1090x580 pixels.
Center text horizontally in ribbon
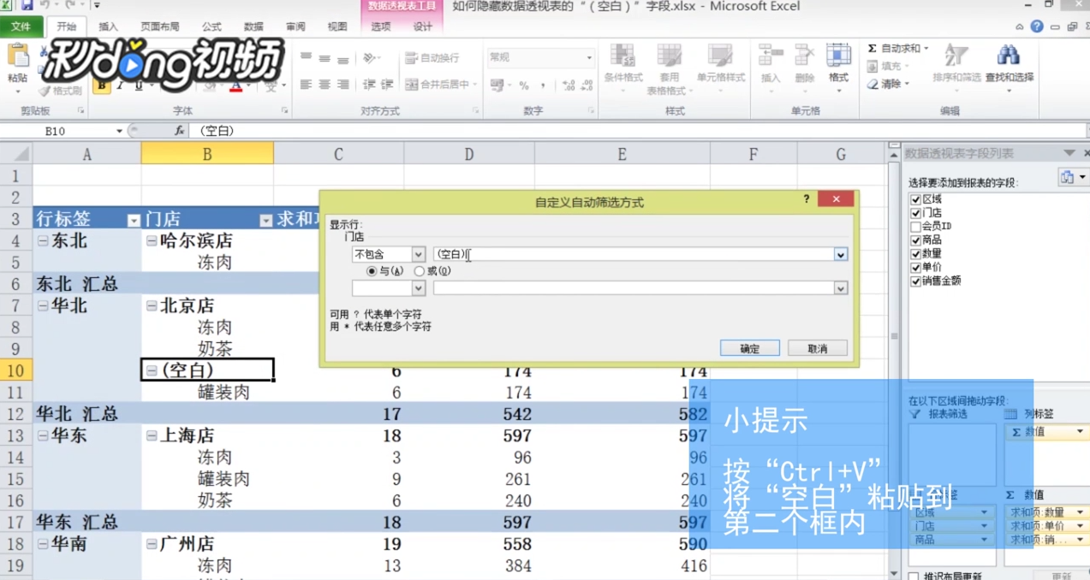pos(325,85)
